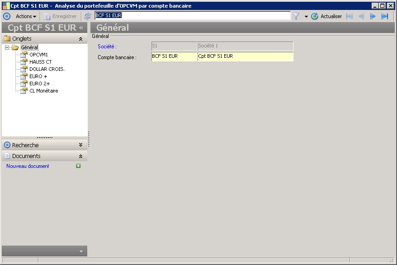This screenshot has height=265, width=397.
Task: Click the Onglets folder icon
Action: tap(7, 38)
